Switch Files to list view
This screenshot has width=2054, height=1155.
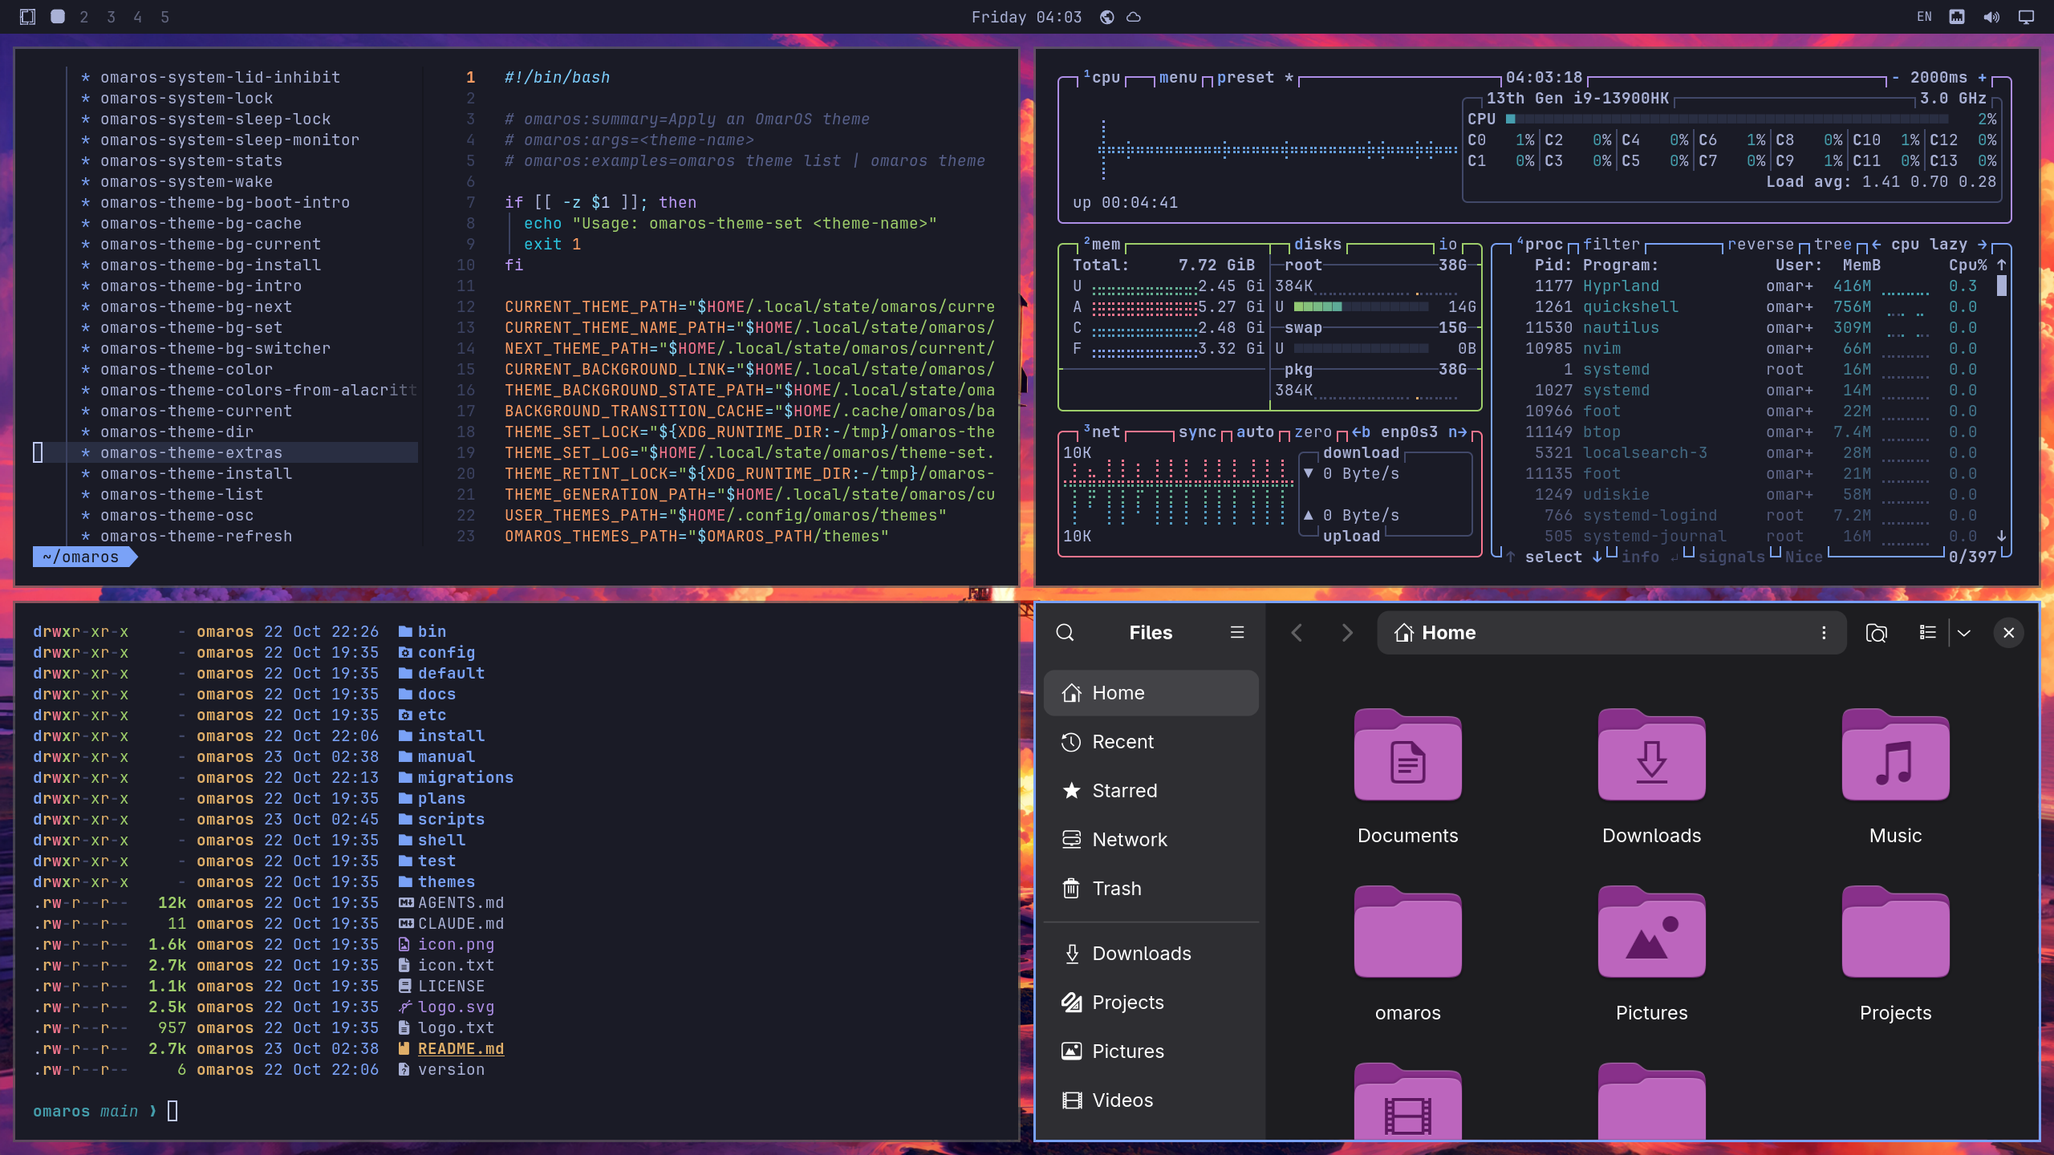tap(1927, 633)
